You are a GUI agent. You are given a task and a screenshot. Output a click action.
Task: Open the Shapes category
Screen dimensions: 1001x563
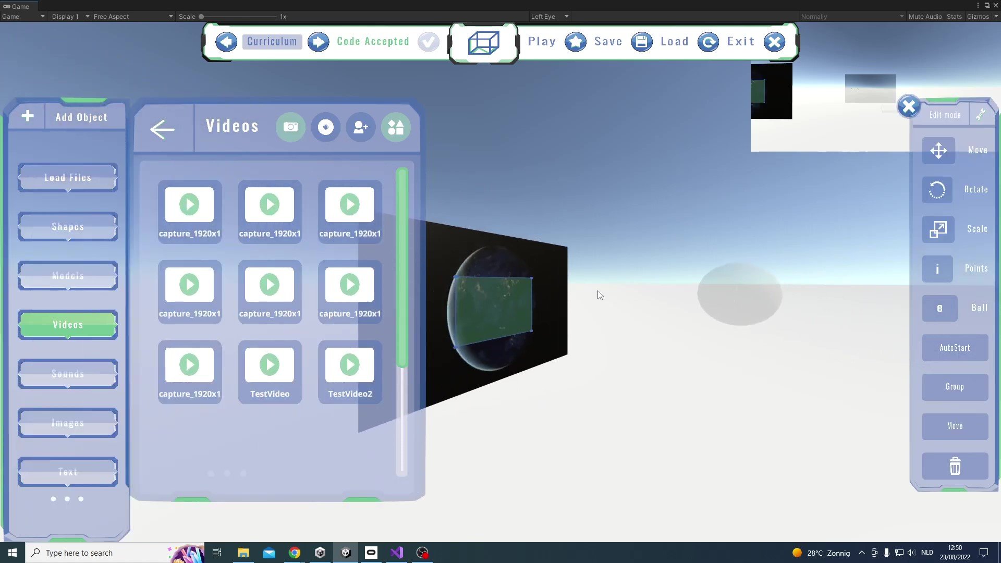coord(68,227)
